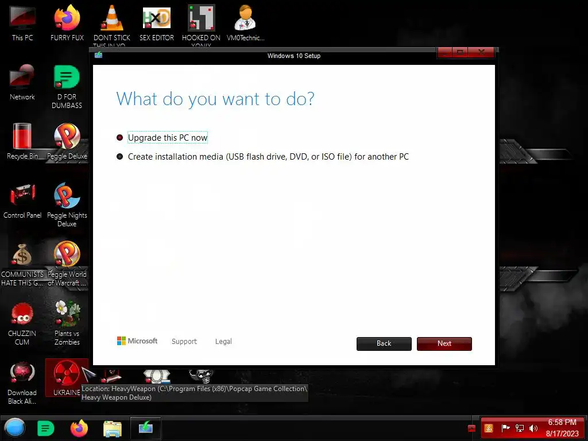The height and width of the screenshot is (441, 588).
Task: Close the Windows 10 Setup window
Action: (x=482, y=52)
